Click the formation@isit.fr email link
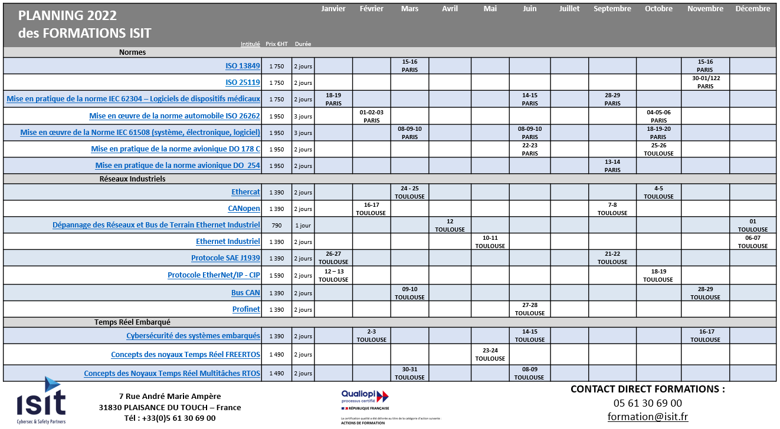This screenshot has height=429, width=780. tap(648, 417)
